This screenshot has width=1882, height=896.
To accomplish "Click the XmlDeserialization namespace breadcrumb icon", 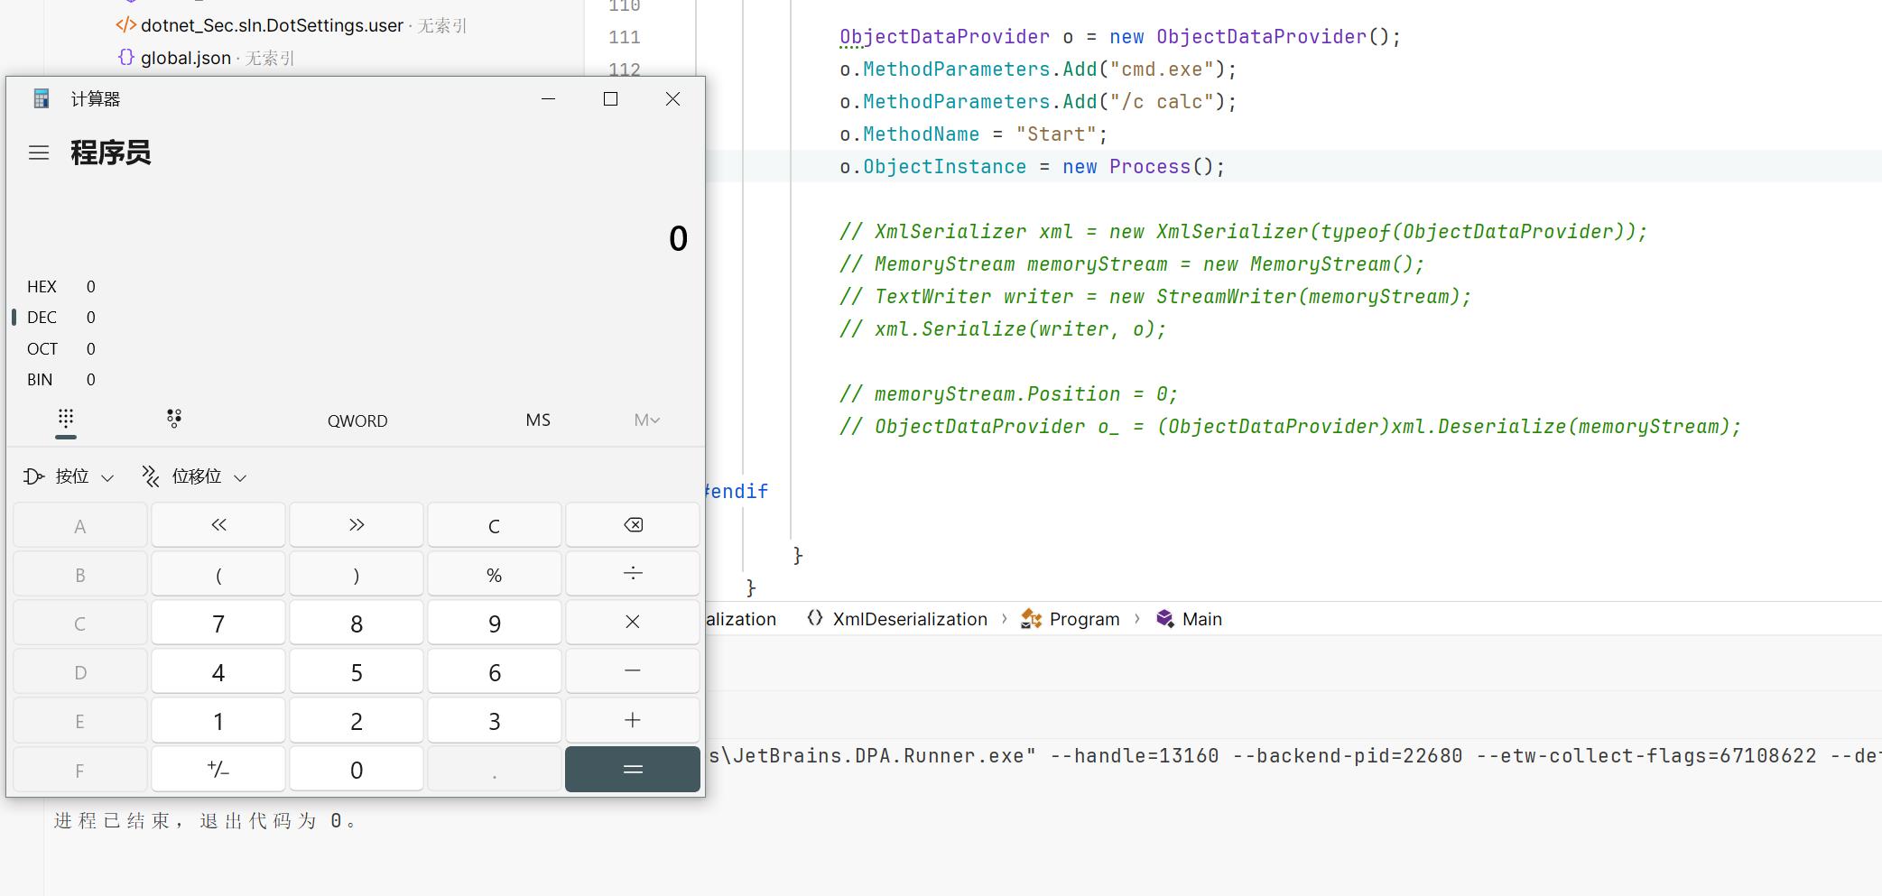I will tap(815, 619).
